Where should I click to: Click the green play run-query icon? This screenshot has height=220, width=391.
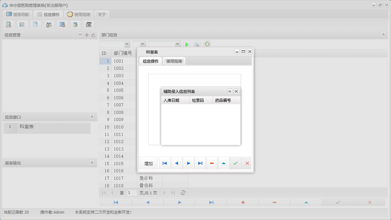pyautogui.click(x=187, y=44)
